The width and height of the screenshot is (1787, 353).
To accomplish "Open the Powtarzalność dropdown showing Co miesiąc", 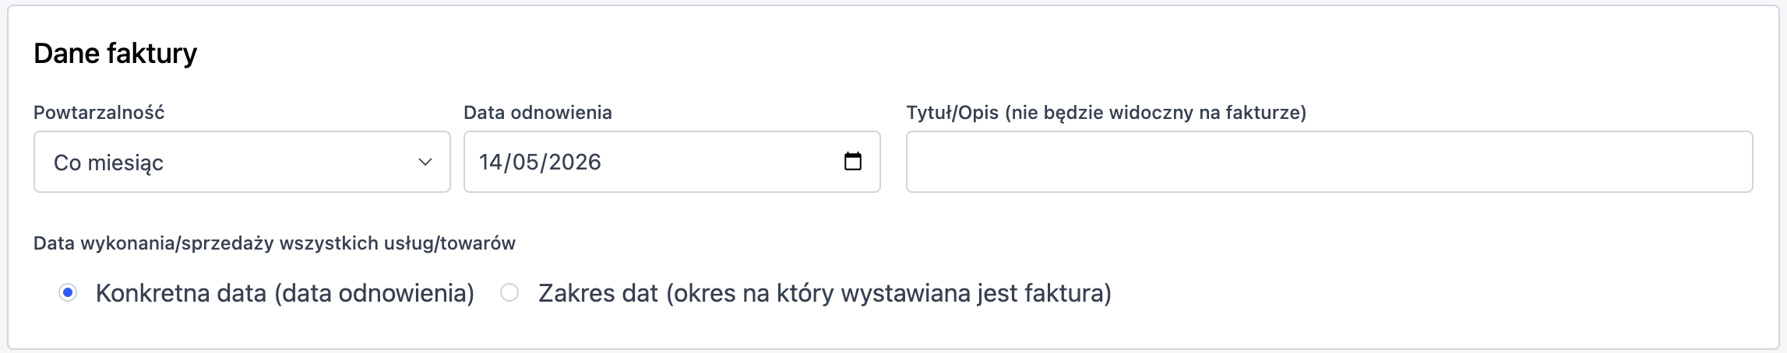I will click(x=242, y=162).
